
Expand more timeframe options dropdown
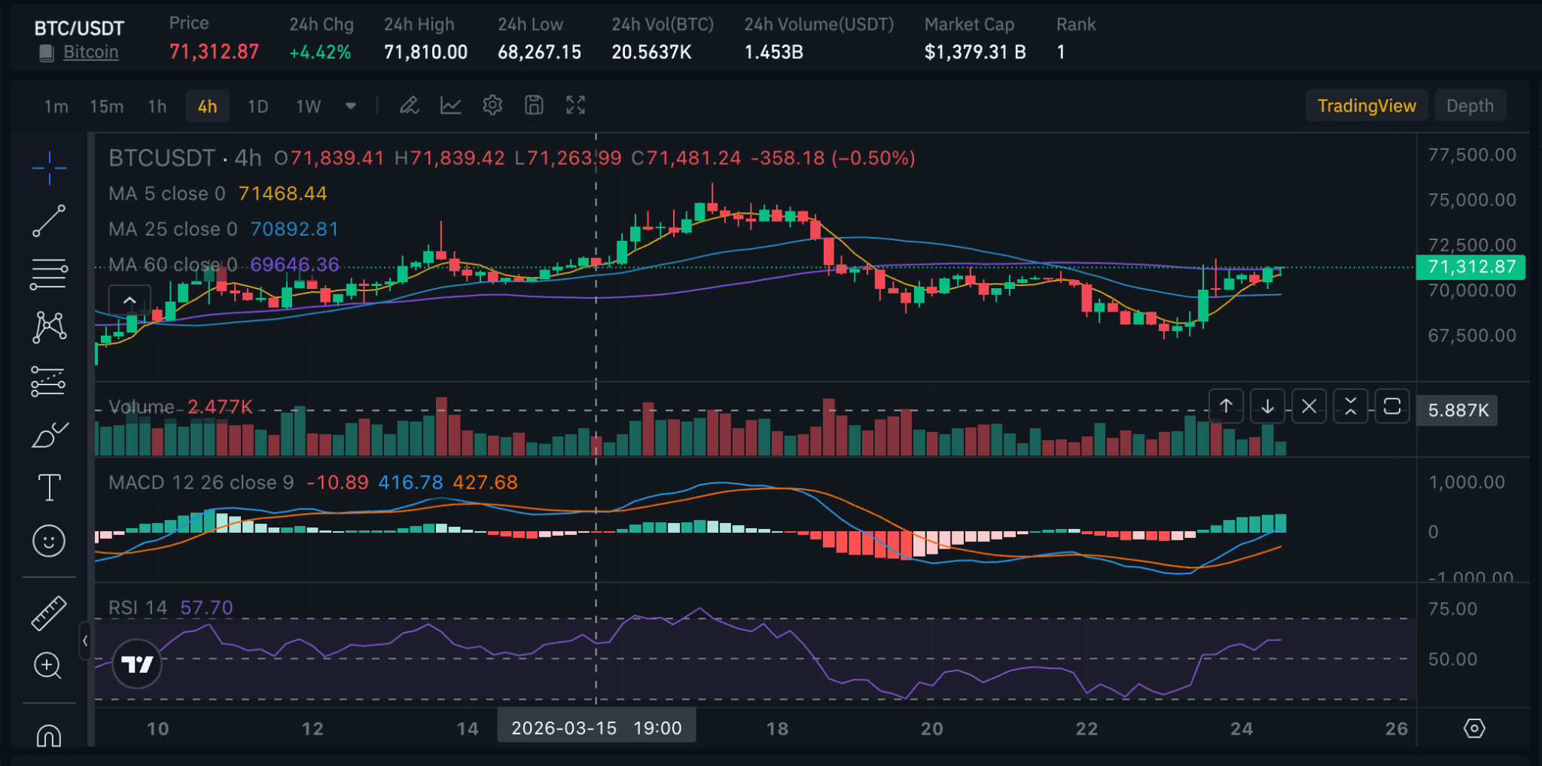pyautogui.click(x=350, y=106)
